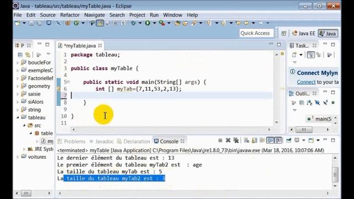Click the Sort alphabetically icon in Outline

(x=309, y=103)
